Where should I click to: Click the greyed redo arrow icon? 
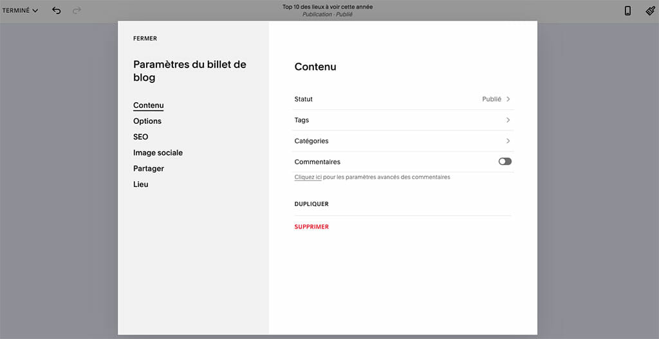pyautogui.click(x=77, y=10)
